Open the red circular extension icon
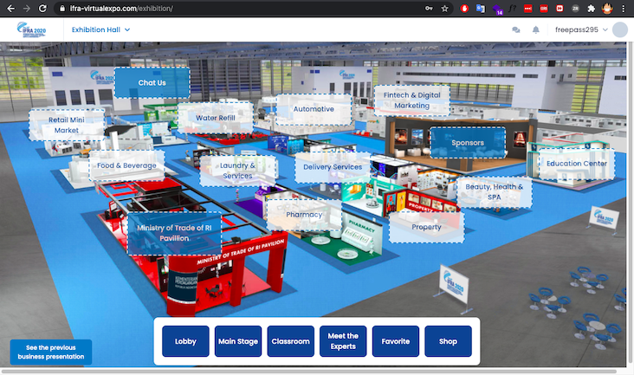 (464, 8)
